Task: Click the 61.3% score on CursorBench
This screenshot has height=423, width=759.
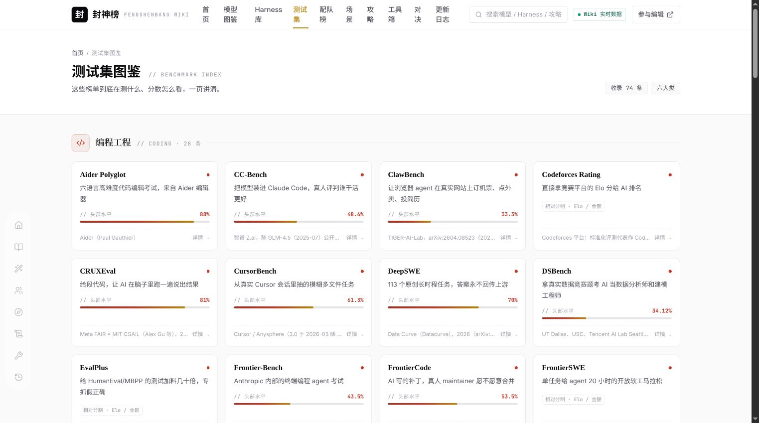Action: pos(355,300)
